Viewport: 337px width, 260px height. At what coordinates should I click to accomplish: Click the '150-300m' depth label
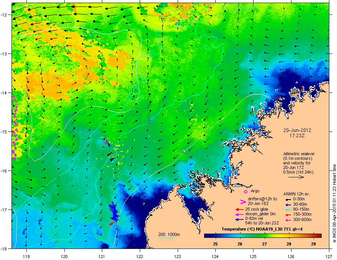[x=302, y=214]
